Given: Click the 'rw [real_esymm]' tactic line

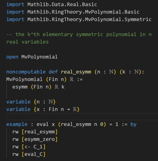Looking at the screenshot, I should tap(35, 132).
